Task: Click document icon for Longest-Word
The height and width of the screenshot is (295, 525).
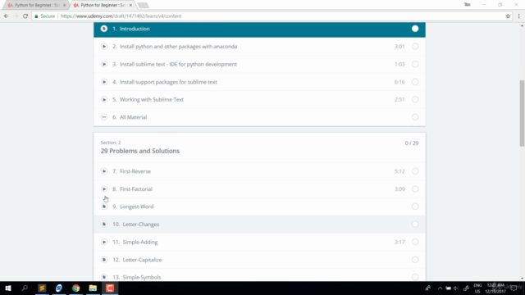Action: tap(104, 206)
